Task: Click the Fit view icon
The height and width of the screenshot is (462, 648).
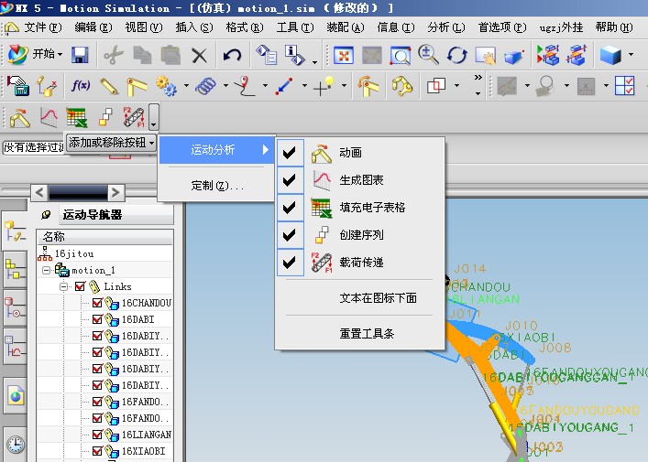Action: pyautogui.click(x=344, y=55)
